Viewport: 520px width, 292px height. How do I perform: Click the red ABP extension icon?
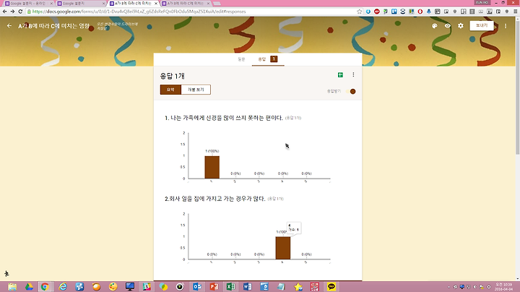377,12
